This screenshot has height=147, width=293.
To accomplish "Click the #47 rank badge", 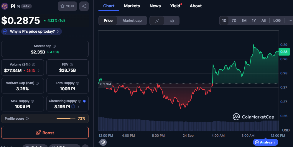I will [26, 6].
